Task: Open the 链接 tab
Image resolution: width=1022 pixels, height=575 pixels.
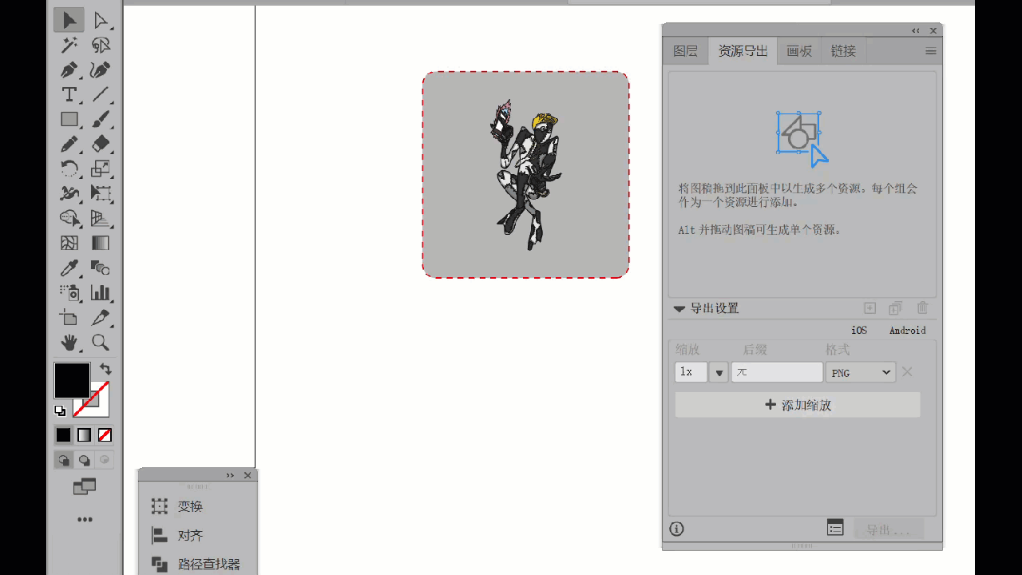Action: tap(843, 51)
